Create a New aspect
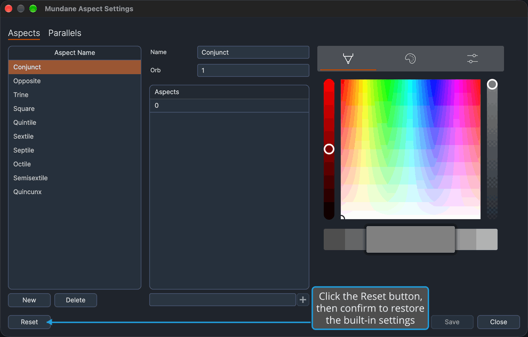The height and width of the screenshot is (337, 528). [29, 300]
